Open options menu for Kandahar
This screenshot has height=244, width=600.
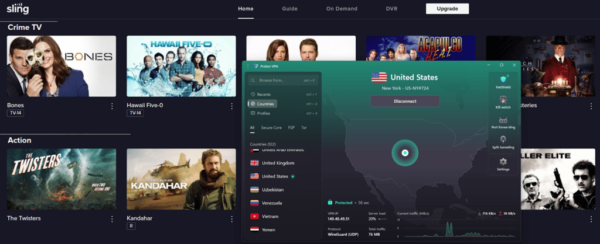[x=231, y=219]
